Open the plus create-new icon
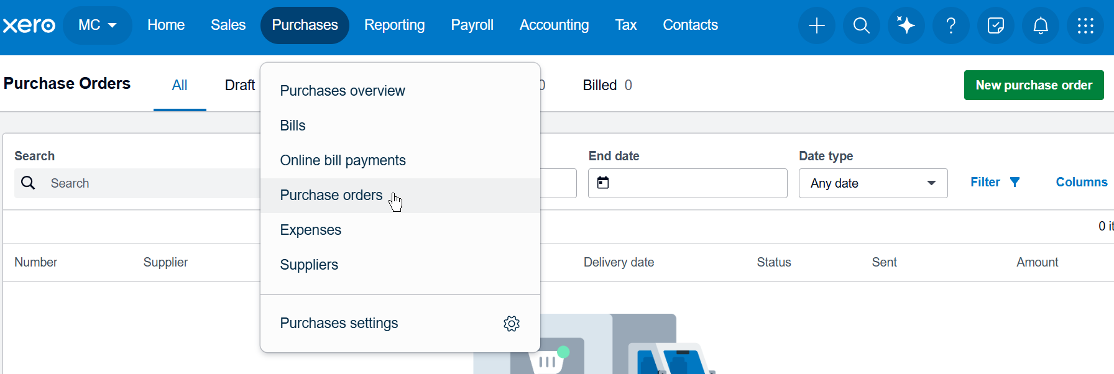 click(x=816, y=25)
